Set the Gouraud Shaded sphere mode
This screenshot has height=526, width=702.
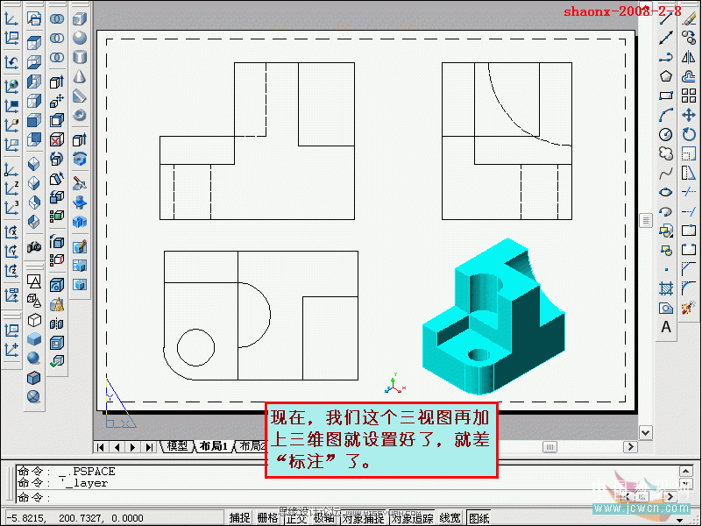tap(34, 359)
